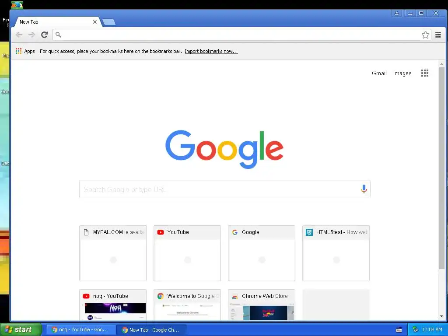
Task: Minimize the Chrome window
Action: pyautogui.click(x=410, y=13)
